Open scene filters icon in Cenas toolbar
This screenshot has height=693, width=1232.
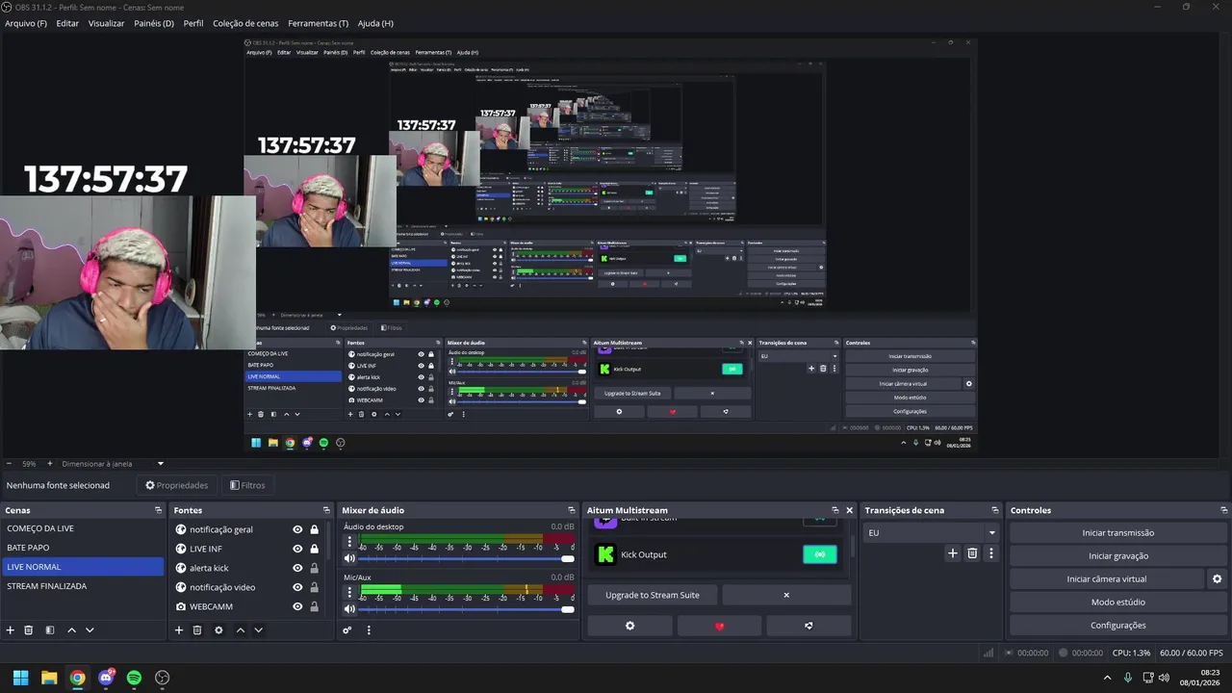[x=49, y=630]
